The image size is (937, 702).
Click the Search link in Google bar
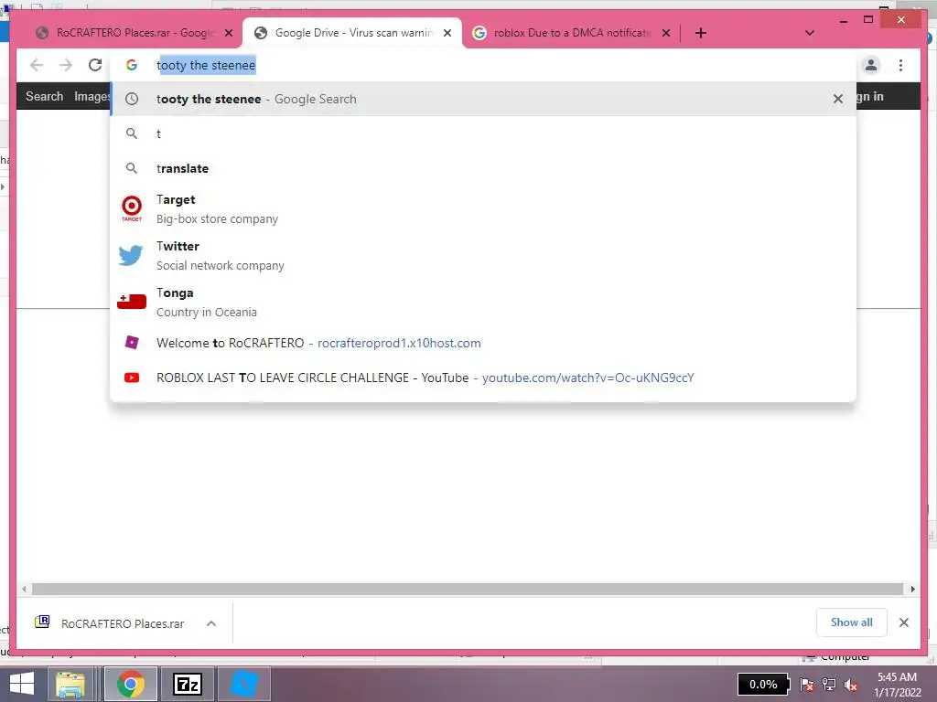click(44, 96)
